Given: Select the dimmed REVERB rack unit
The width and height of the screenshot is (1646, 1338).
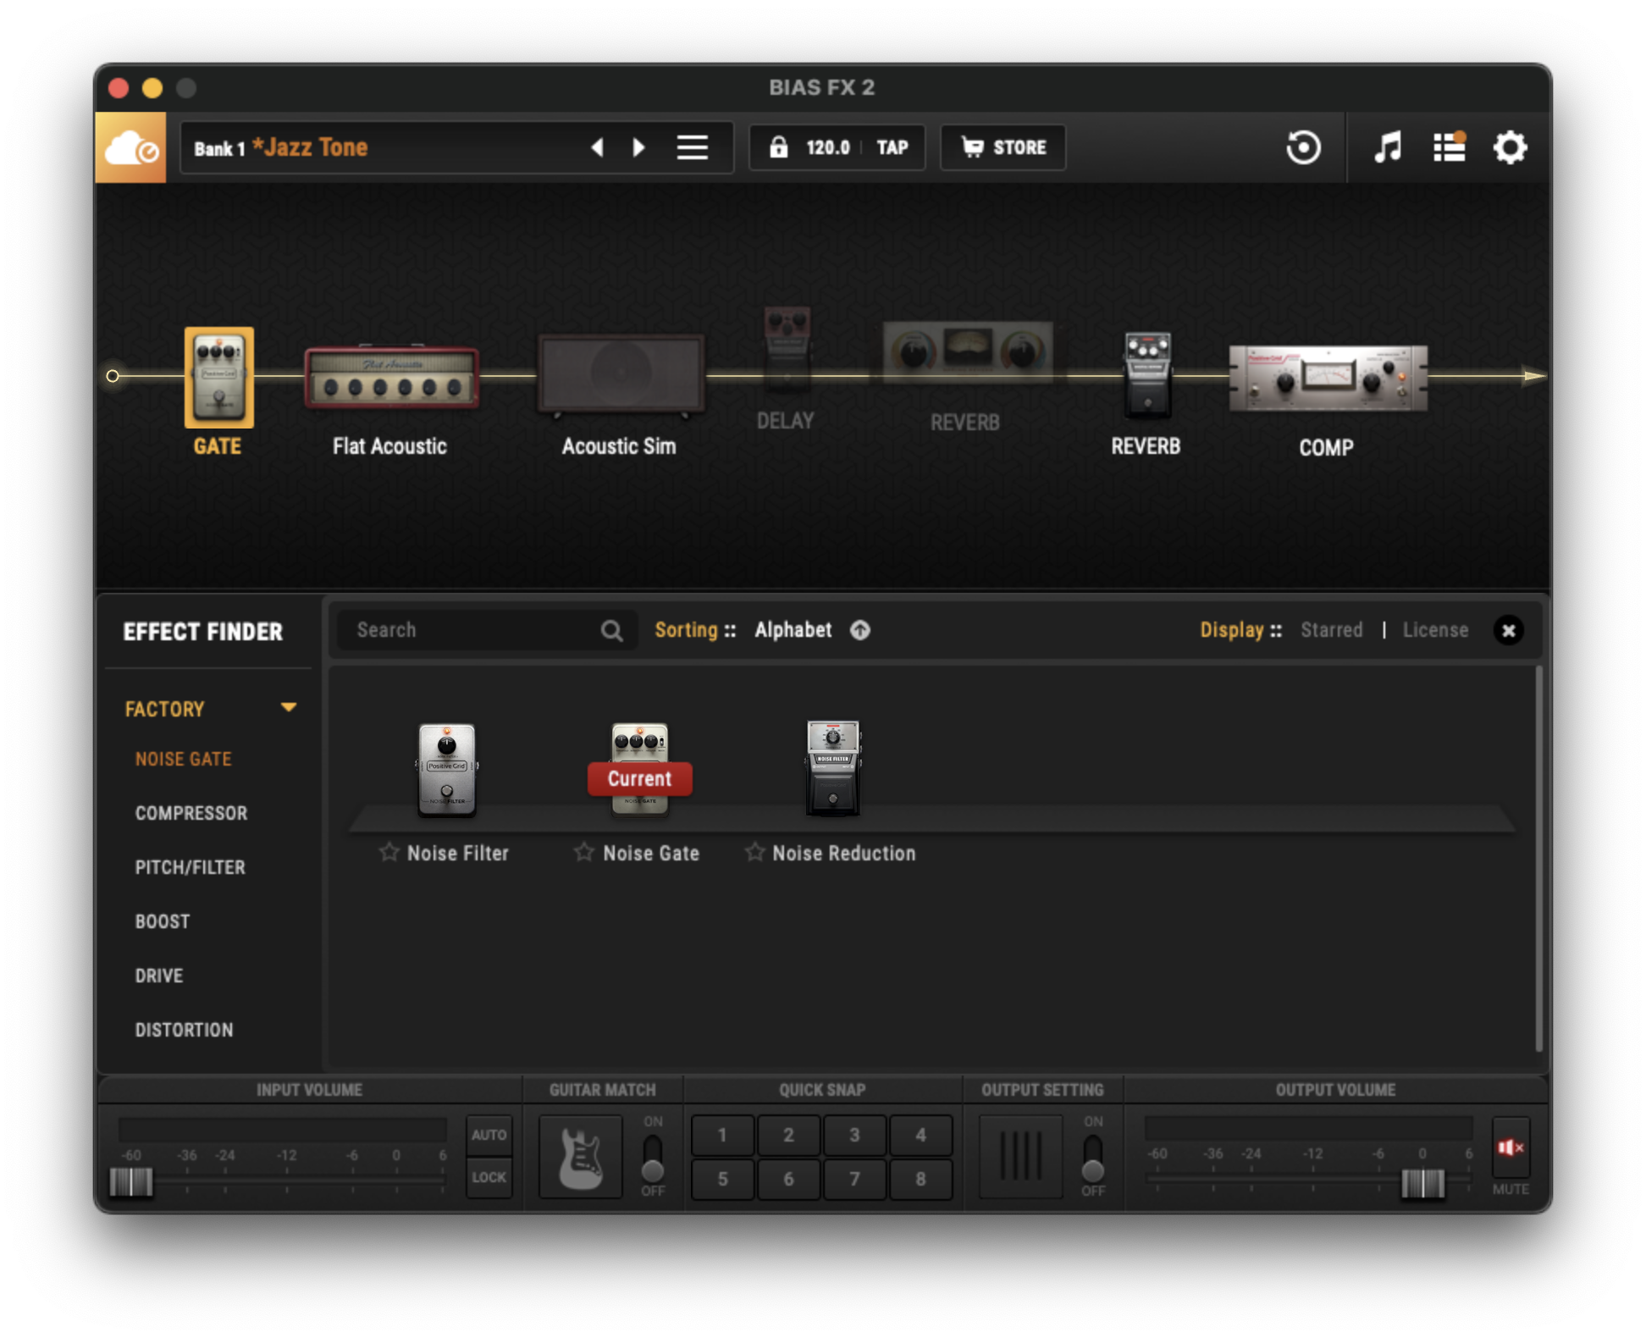Looking at the screenshot, I should pos(968,351).
